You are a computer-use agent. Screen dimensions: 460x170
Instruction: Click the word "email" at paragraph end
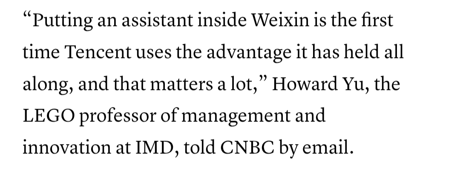point(325,147)
